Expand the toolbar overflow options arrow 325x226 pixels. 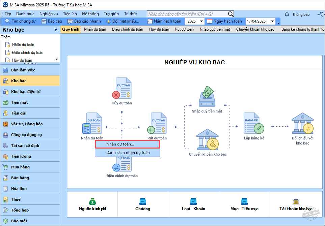(278, 23)
